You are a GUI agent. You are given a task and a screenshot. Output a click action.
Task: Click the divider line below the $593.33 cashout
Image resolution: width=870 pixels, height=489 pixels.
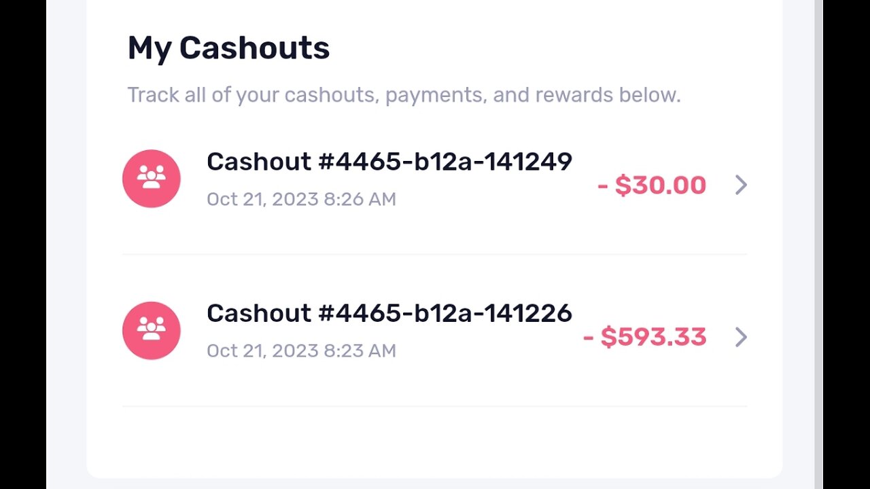[x=435, y=407]
